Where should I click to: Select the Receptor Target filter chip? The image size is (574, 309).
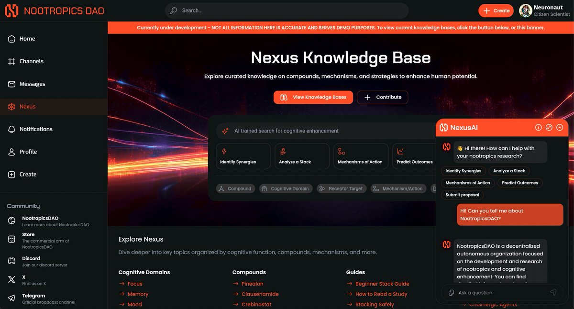tap(342, 188)
